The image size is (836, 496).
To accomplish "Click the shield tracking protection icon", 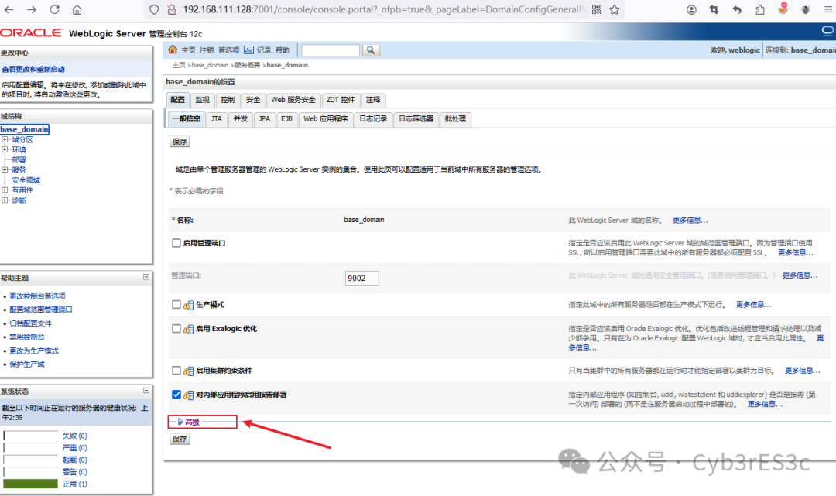I will [x=154, y=9].
